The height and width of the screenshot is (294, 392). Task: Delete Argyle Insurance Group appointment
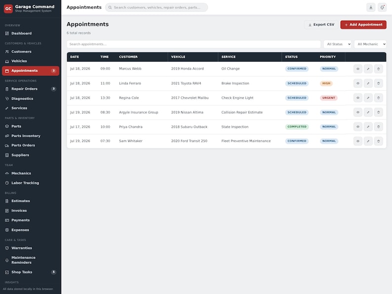378,112
